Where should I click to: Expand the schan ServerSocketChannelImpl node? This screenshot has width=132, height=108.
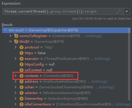coord(15,87)
